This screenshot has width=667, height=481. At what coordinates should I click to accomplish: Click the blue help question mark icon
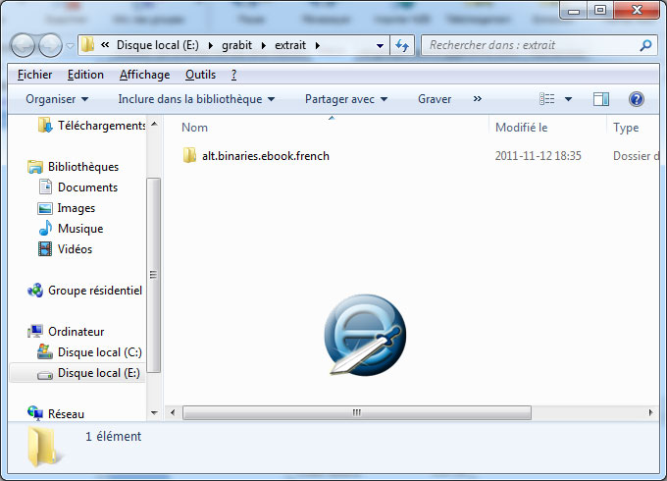[637, 99]
